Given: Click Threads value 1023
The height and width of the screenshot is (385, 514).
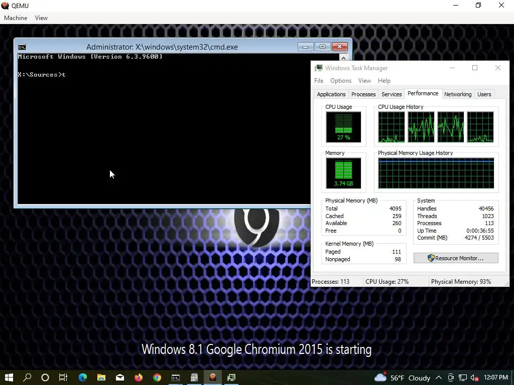Looking at the screenshot, I should [x=487, y=216].
